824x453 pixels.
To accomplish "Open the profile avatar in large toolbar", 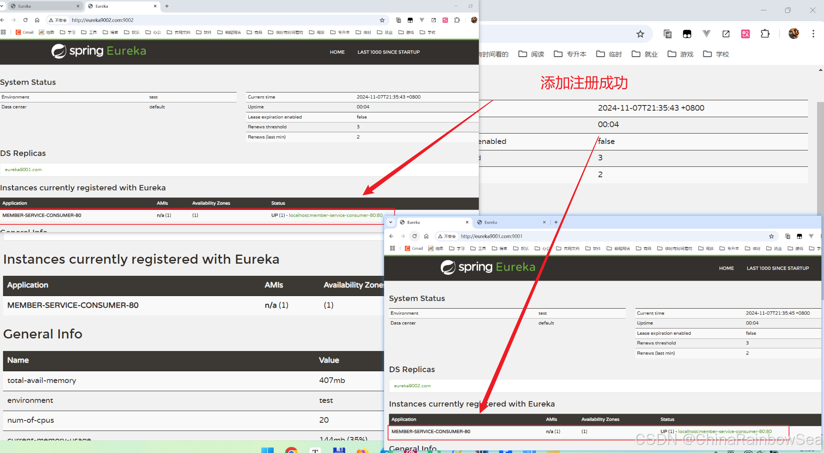I will (794, 34).
